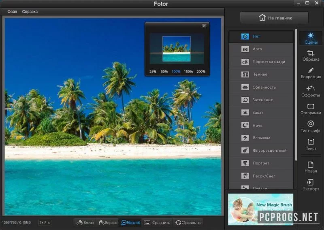Apply the 'Авто' scene camera icon
This screenshot has width=324, height=230.
click(245, 49)
